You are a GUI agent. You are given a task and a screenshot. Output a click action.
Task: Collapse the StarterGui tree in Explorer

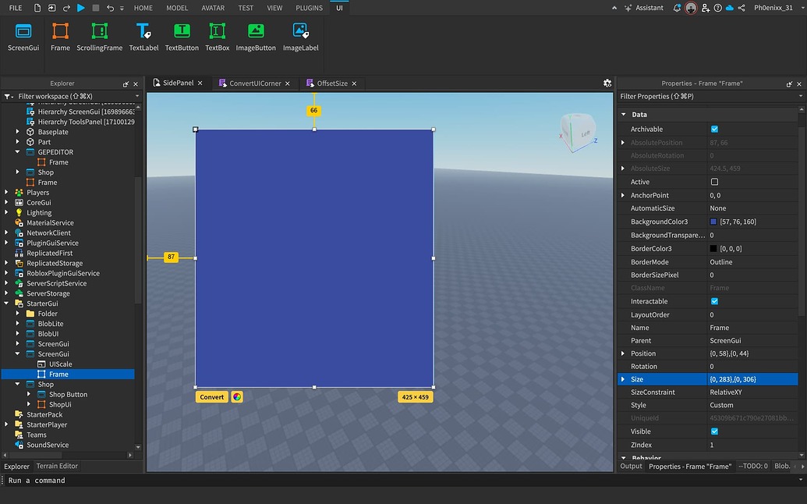pos(7,303)
